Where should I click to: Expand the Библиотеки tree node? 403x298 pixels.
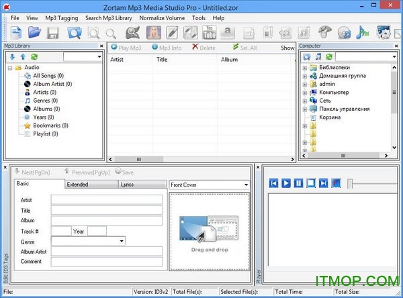click(305, 68)
